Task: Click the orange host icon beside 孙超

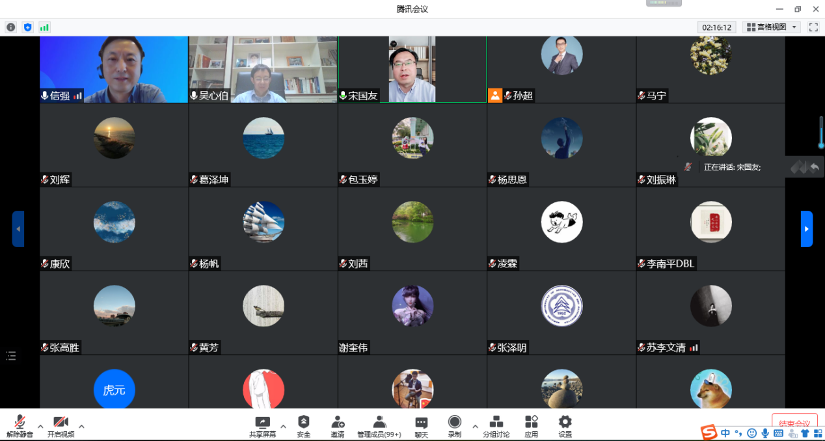Action: (x=495, y=96)
